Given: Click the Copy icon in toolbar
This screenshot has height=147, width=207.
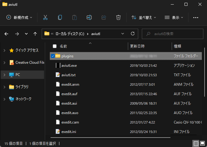Looking at the screenshot, I should [60, 17].
